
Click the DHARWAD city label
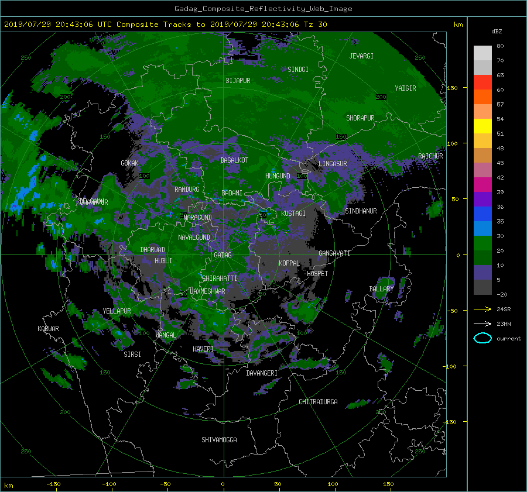tap(153, 250)
